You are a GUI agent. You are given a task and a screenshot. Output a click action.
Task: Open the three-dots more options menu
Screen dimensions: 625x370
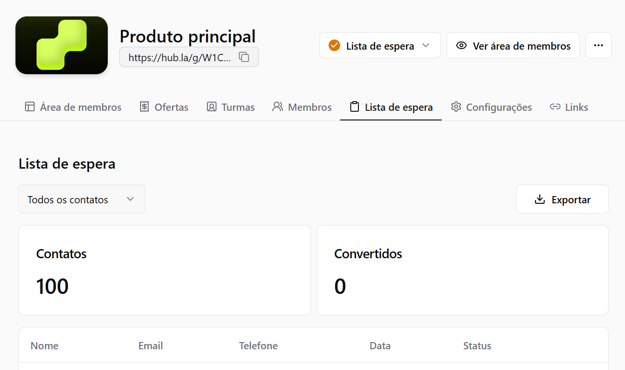(599, 45)
